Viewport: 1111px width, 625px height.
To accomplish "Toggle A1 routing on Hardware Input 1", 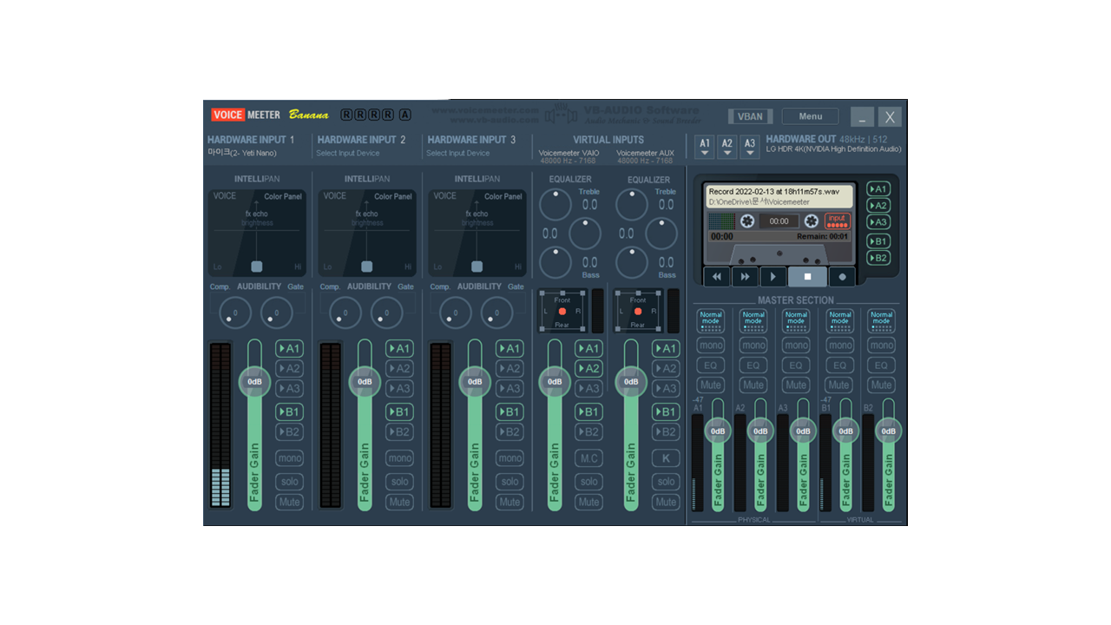I will [289, 348].
